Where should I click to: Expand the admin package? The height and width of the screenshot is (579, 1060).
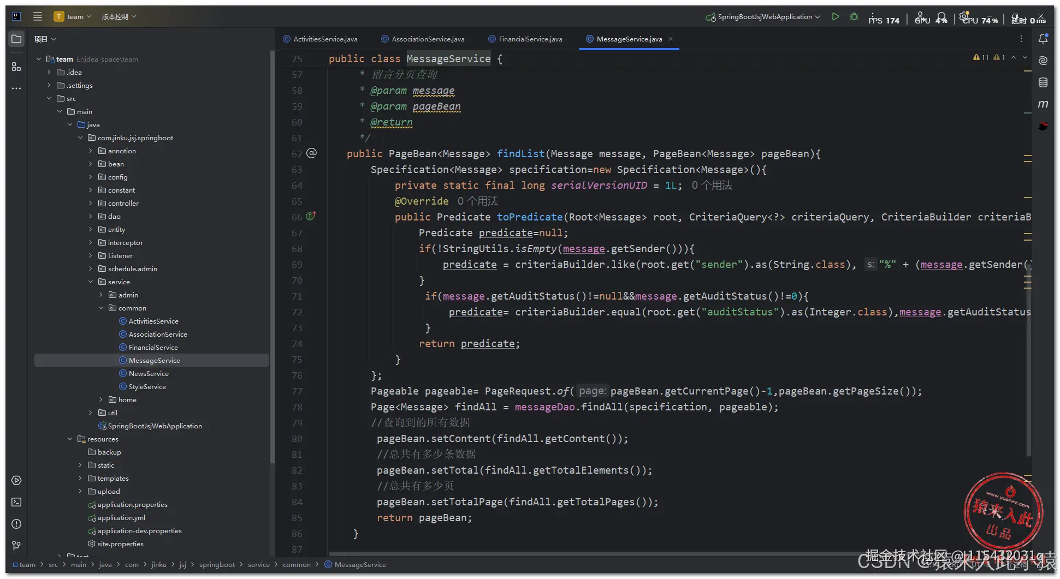tap(101, 295)
